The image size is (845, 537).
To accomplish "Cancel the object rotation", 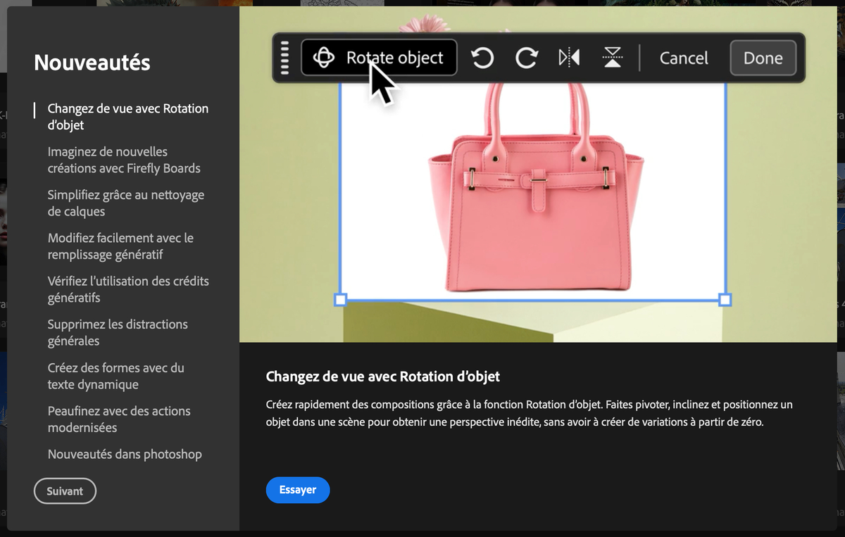I will point(683,58).
